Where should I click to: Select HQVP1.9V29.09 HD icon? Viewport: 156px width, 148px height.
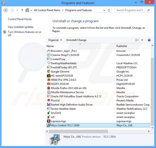[x=49, y=84]
